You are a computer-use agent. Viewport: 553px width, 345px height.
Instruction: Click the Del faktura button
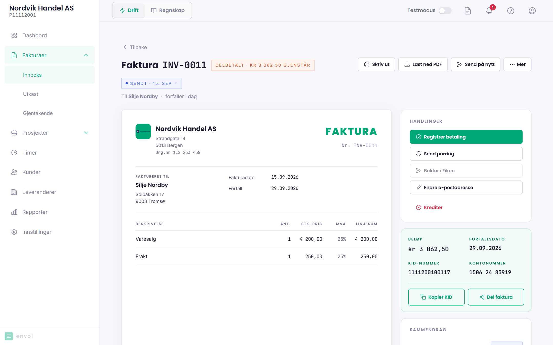pyautogui.click(x=496, y=297)
